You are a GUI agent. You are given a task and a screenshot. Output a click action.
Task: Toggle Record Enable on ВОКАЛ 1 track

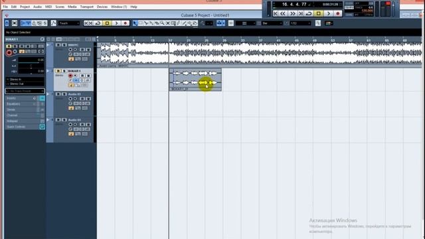pyautogui.click(x=70, y=76)
